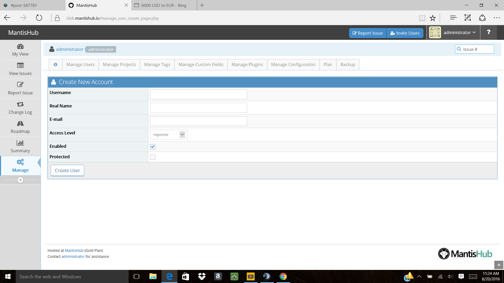The image size is (504, 283).
Task: Open a new browser tab
Action: [x=202, y=5]
